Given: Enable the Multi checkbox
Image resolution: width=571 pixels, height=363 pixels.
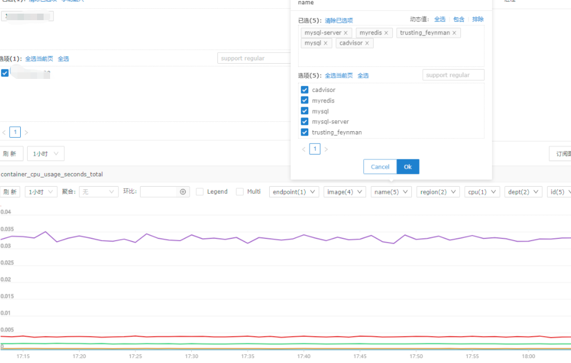Looking at the screenshot, I should pyautogui.click(x=240, y=192).
